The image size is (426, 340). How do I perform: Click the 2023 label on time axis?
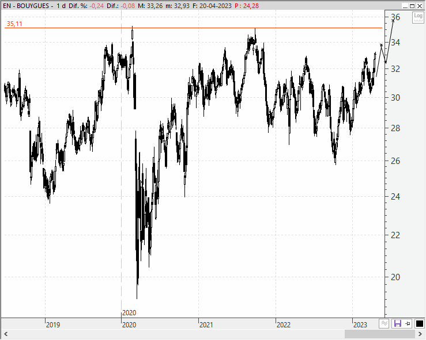(360, 324)
